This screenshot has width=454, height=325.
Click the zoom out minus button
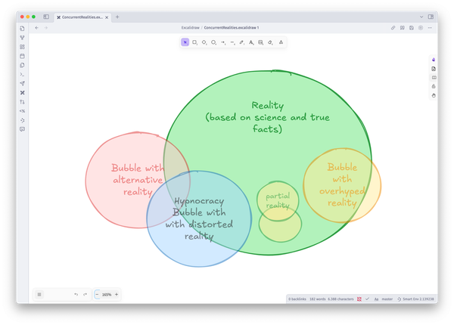point(97,294)
